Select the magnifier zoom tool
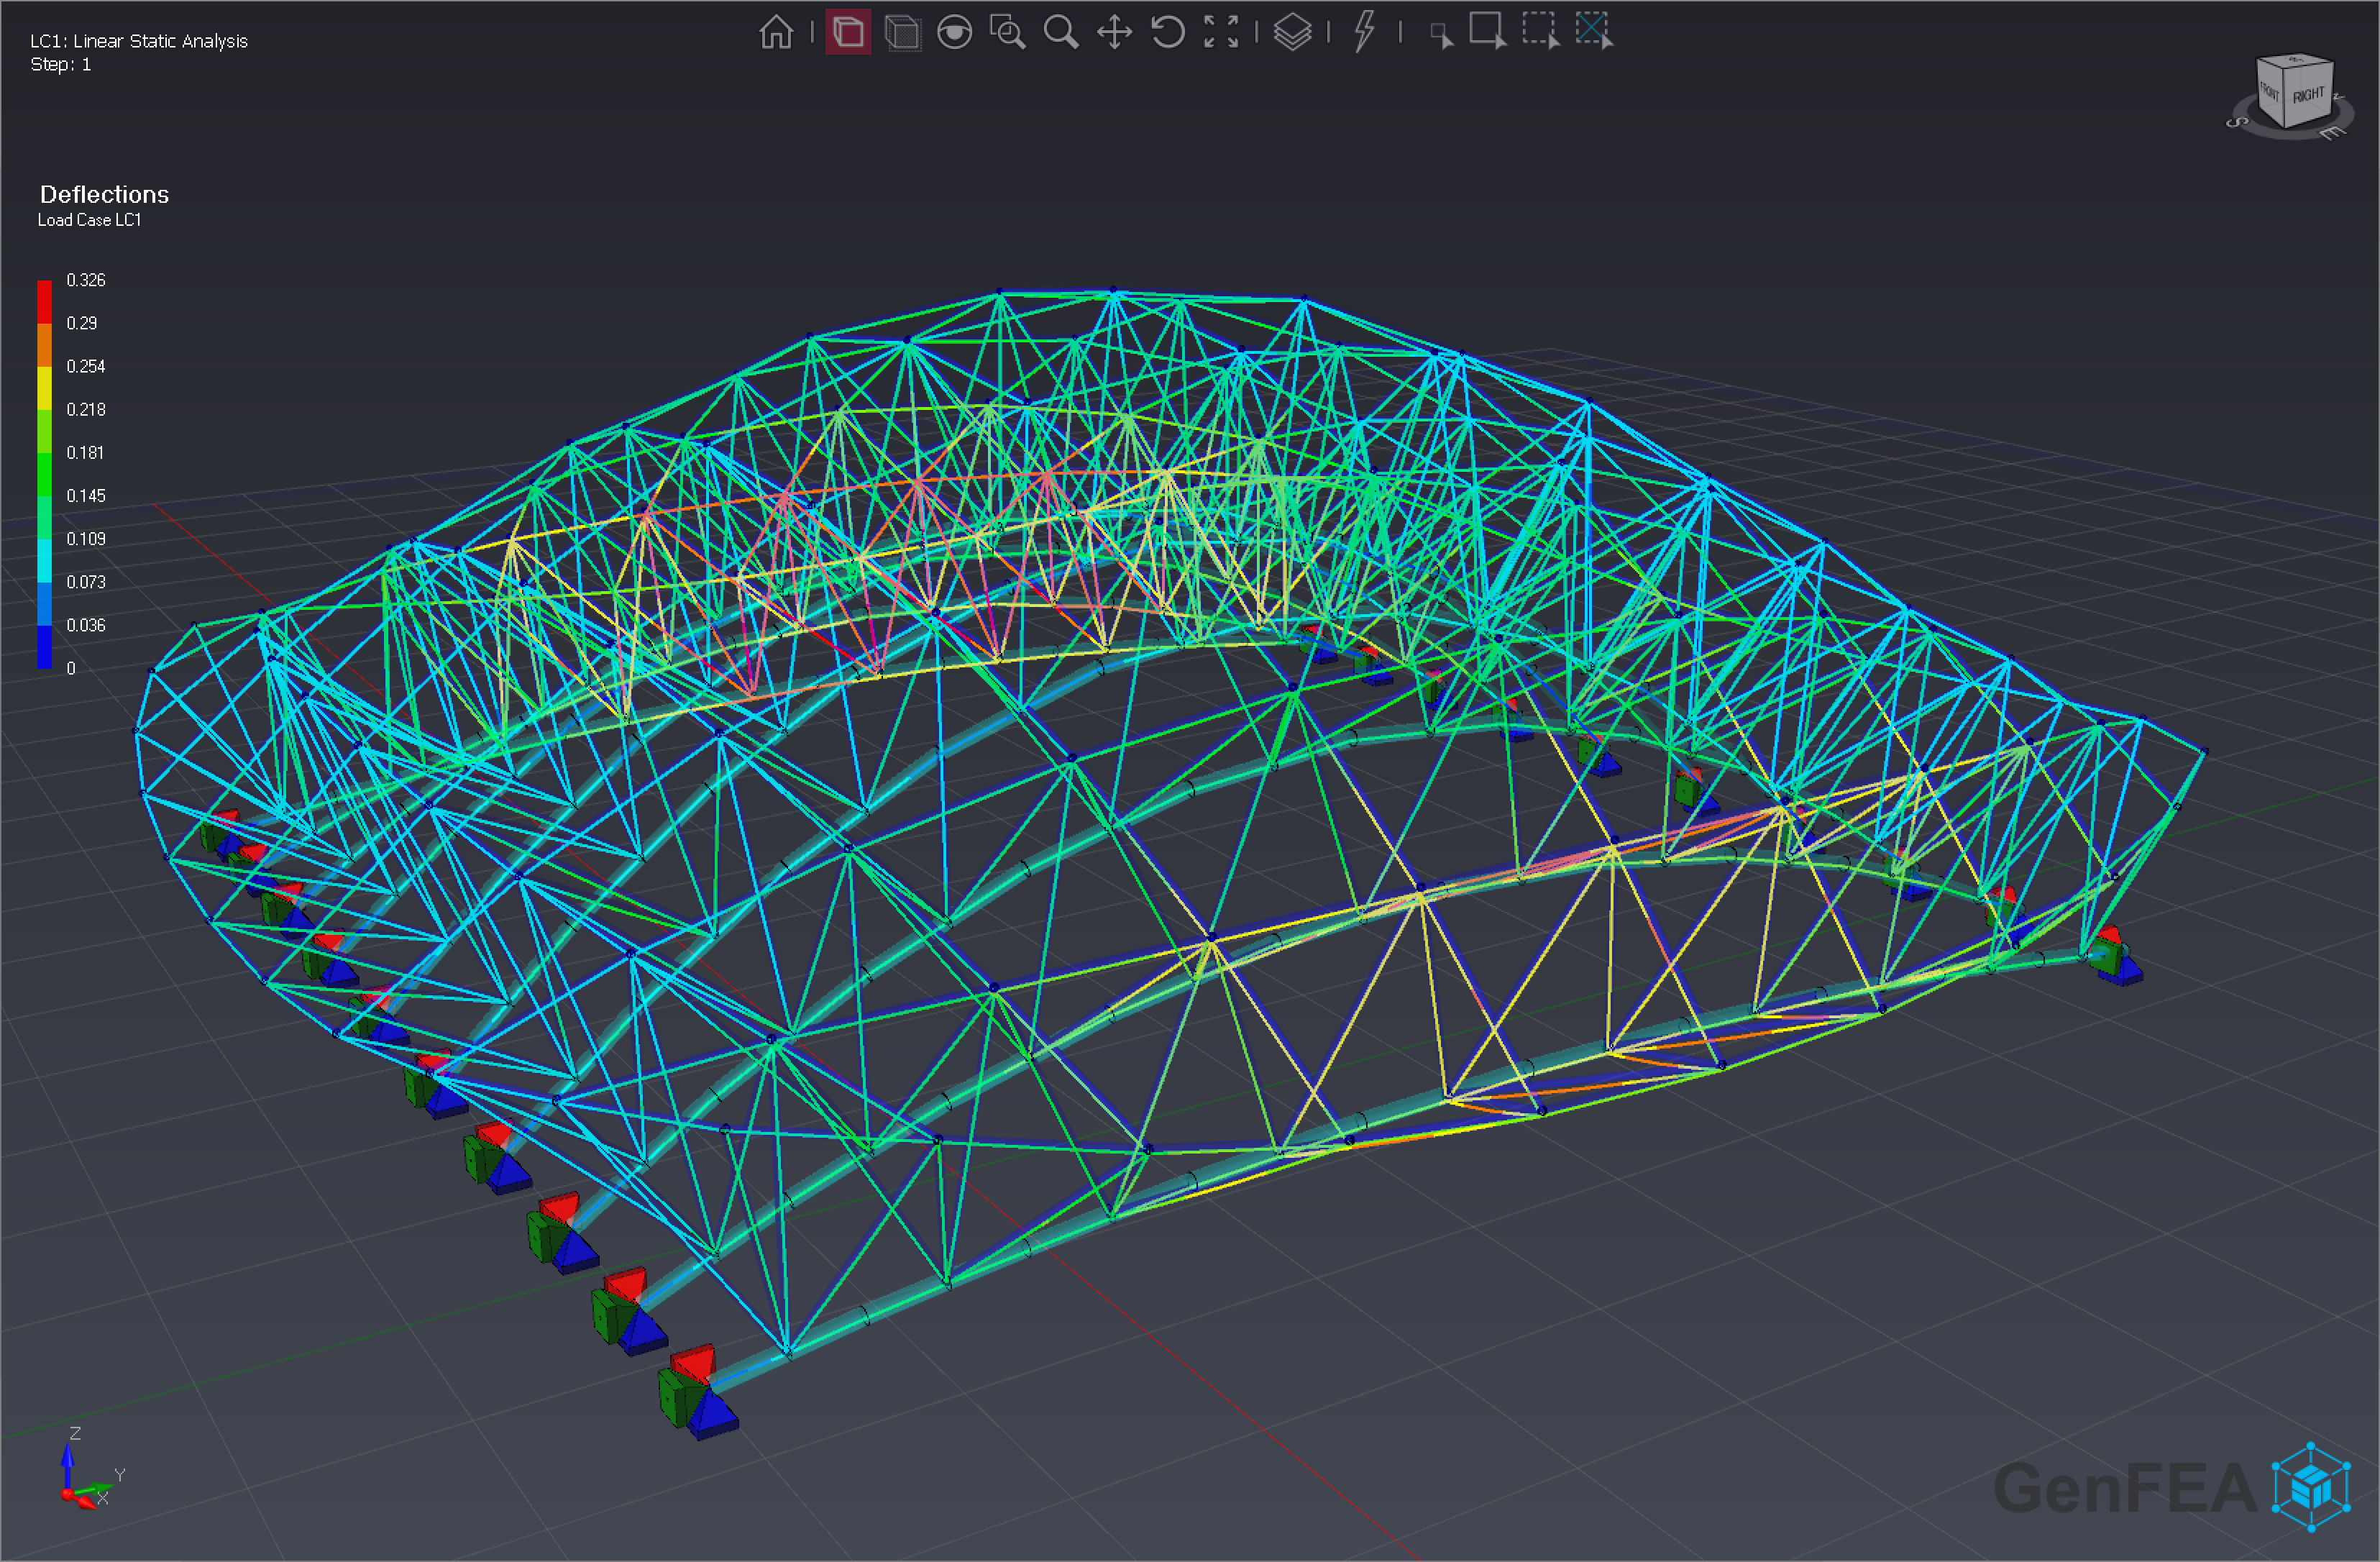The width and height of the screenshot is (2380, 1562). click(x=1060, y=32)
